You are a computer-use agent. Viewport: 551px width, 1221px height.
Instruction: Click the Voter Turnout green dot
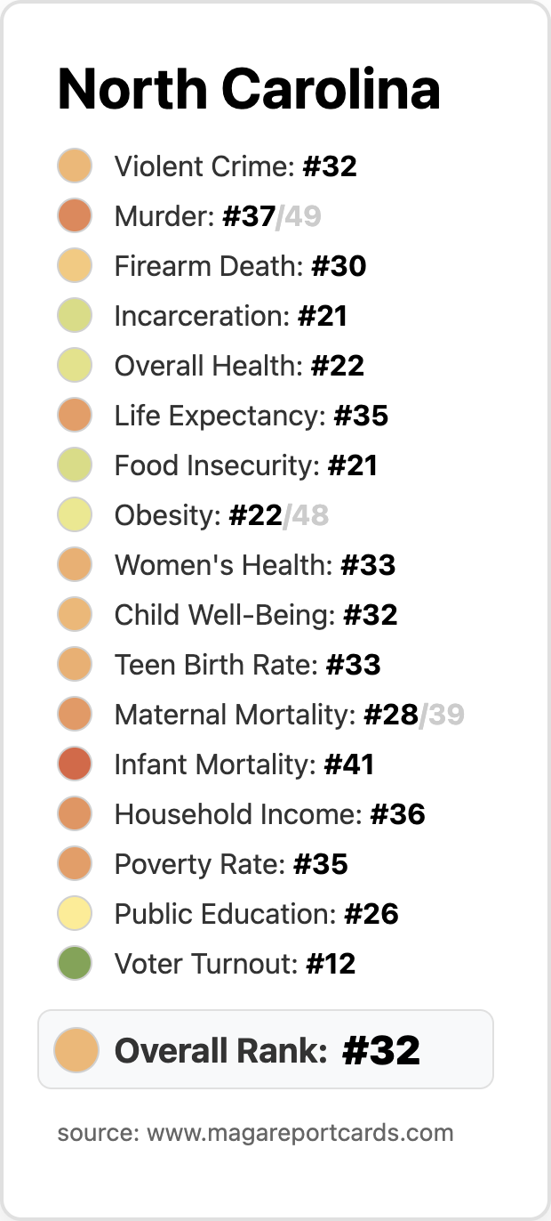point(76,964)
